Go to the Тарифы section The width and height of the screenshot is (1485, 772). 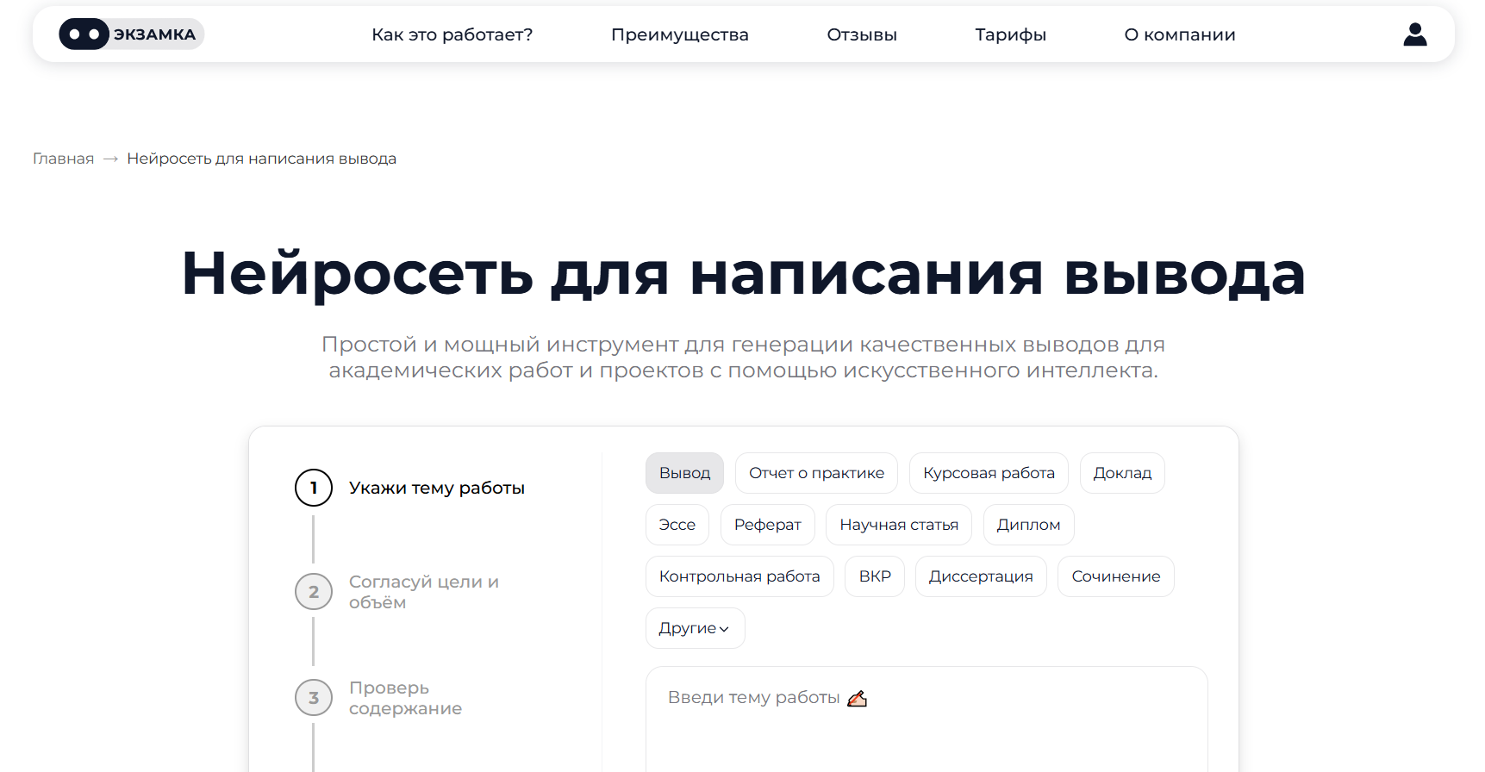[1010, 34]
